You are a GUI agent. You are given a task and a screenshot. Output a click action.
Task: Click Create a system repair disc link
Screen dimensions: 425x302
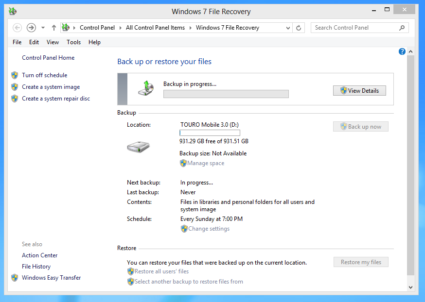tap(56, 99)
